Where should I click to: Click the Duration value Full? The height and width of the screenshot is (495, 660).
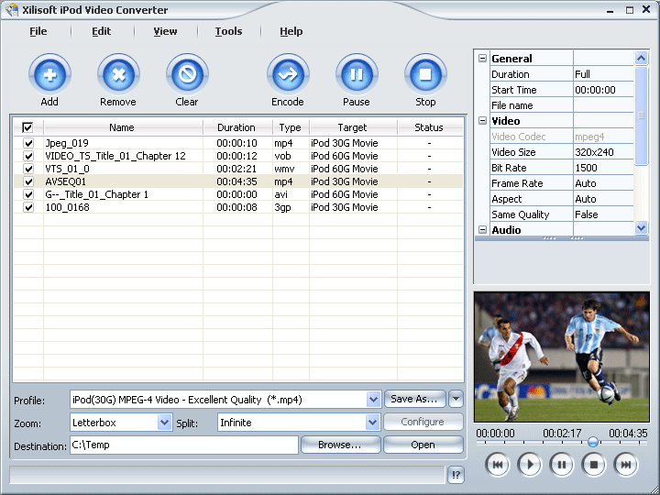coord(603,74)
